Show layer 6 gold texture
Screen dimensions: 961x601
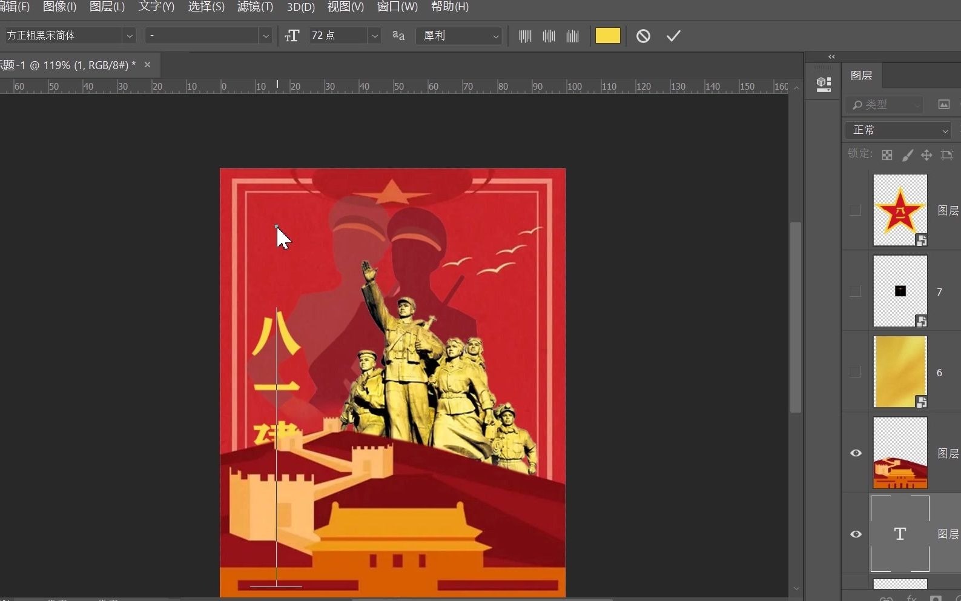(x=855, y=372)
